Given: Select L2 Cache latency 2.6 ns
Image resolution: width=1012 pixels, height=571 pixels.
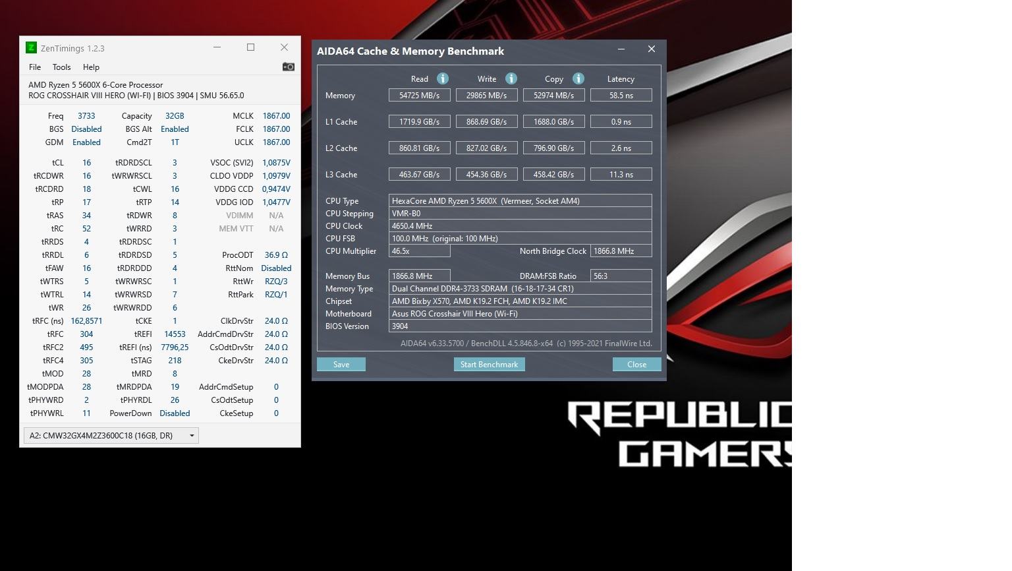Looking at the screenshot, I should [621, 148].
